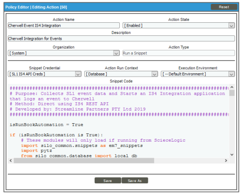Click the Action Name input field
The height and width of the screenshot is (194, 242).
[x=64, y=26]
